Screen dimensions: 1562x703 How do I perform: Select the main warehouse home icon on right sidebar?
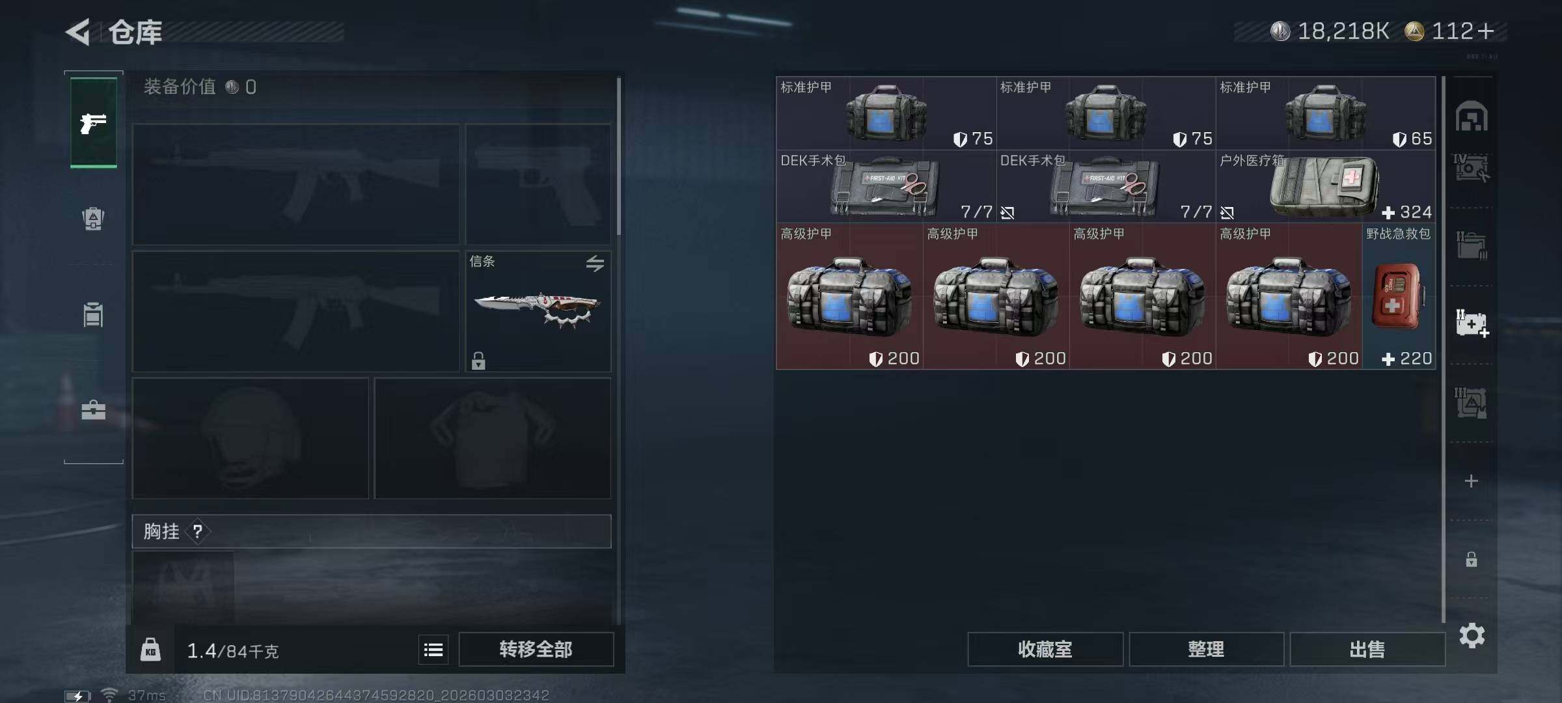click(1472, 117)
